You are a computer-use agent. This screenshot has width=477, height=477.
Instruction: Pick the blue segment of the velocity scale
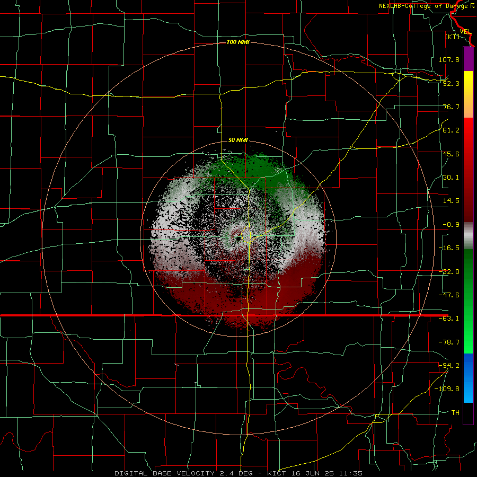468,378
